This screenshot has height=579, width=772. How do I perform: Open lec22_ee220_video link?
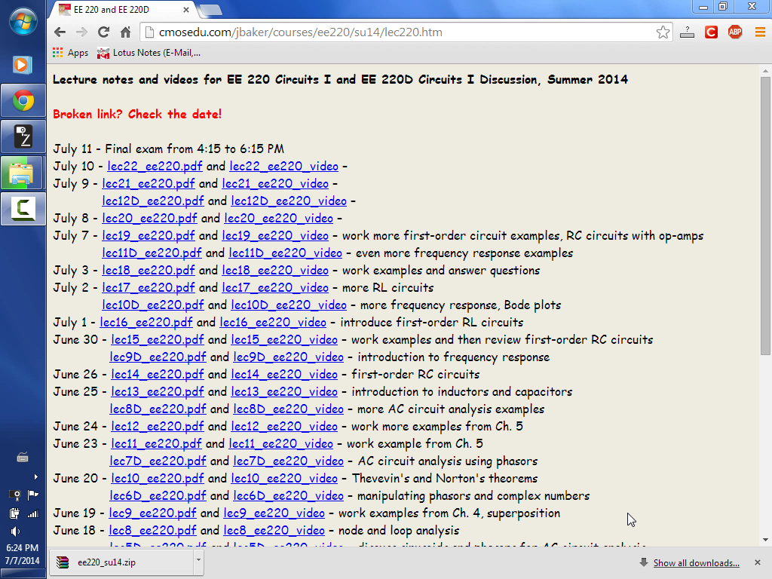point(284,167)
